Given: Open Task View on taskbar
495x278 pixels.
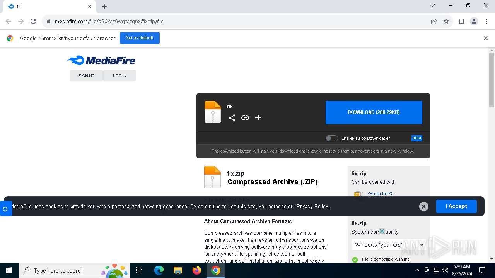Looking at the screenshot, I should coord(139,270).
